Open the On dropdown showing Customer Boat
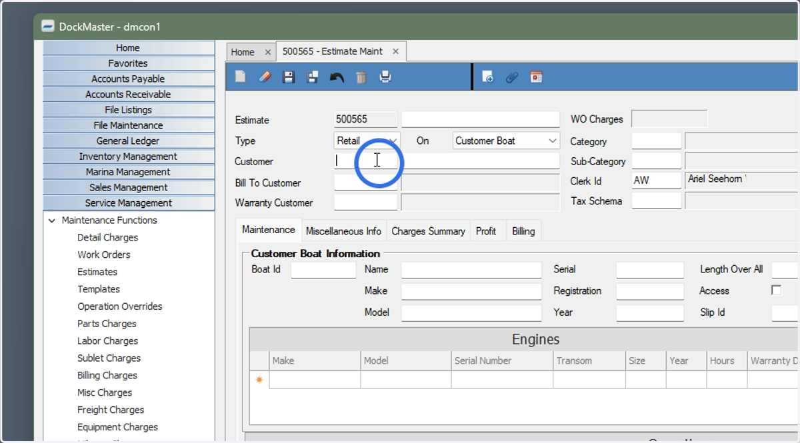 coord(506,141)
